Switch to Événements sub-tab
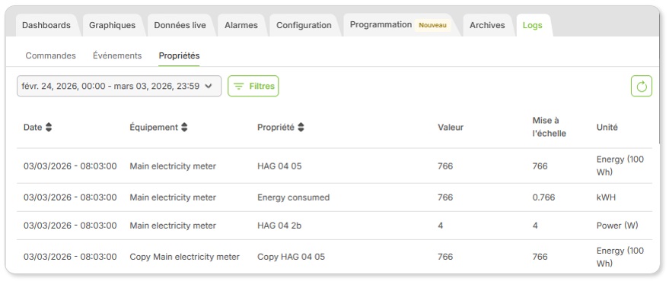Screen dimensions: 669x281 coord(117,55)
